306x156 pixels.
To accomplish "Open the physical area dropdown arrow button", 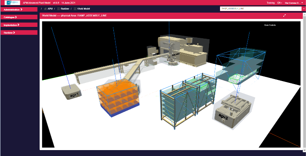I will [x=303, y=9].
